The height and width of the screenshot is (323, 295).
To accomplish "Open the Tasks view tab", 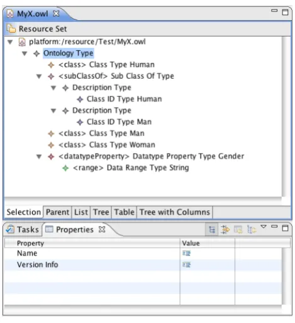I will (x=23, y=229).
